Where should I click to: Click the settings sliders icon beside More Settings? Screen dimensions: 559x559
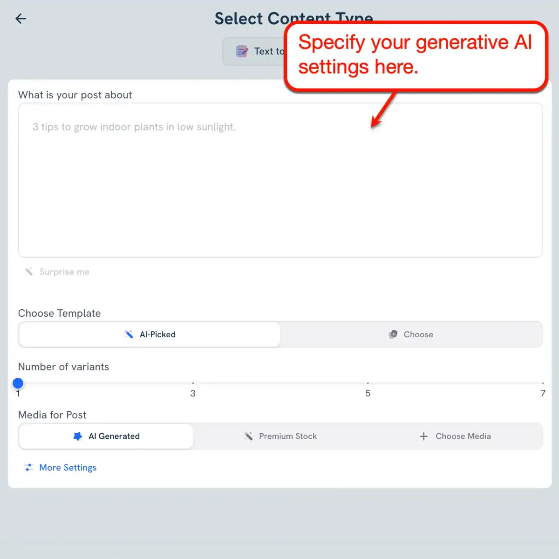pos(28,467)
